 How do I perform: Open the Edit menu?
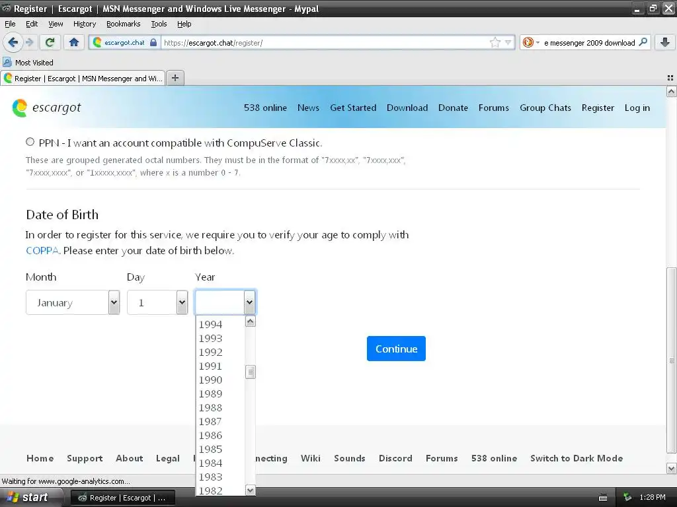tap(32, 24)
